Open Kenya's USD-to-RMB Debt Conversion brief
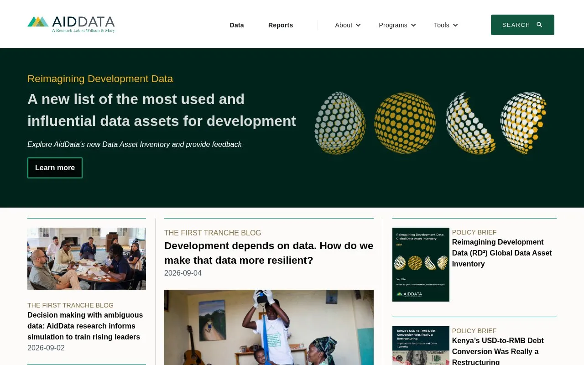584x365 pixels. tap(498, 350)
